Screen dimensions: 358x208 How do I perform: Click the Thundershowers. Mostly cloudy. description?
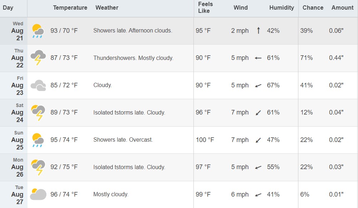pos(133,58)
